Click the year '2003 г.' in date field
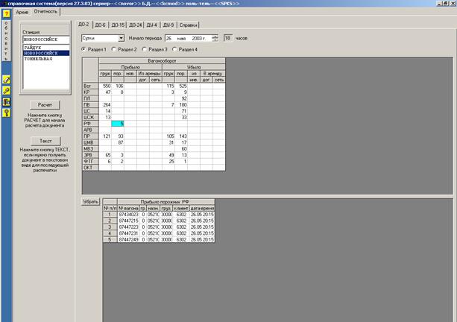Image resolution: width=457 pixels, height=322 pixels. [199, 39]
